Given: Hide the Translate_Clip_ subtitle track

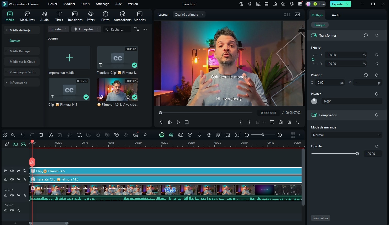Looking at the screenshot, I should click(18, 179).
